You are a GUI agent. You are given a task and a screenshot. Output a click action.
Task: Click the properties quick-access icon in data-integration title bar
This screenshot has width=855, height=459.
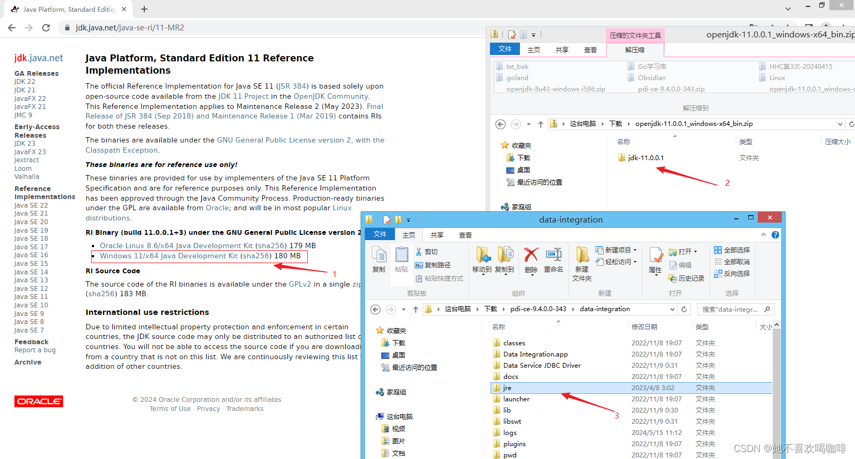[387, 219]
